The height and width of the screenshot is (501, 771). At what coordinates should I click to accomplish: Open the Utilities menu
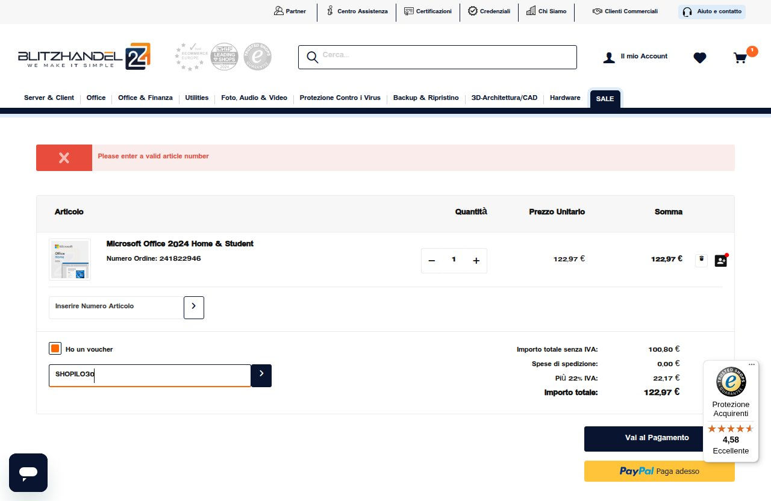pos(197,98)
